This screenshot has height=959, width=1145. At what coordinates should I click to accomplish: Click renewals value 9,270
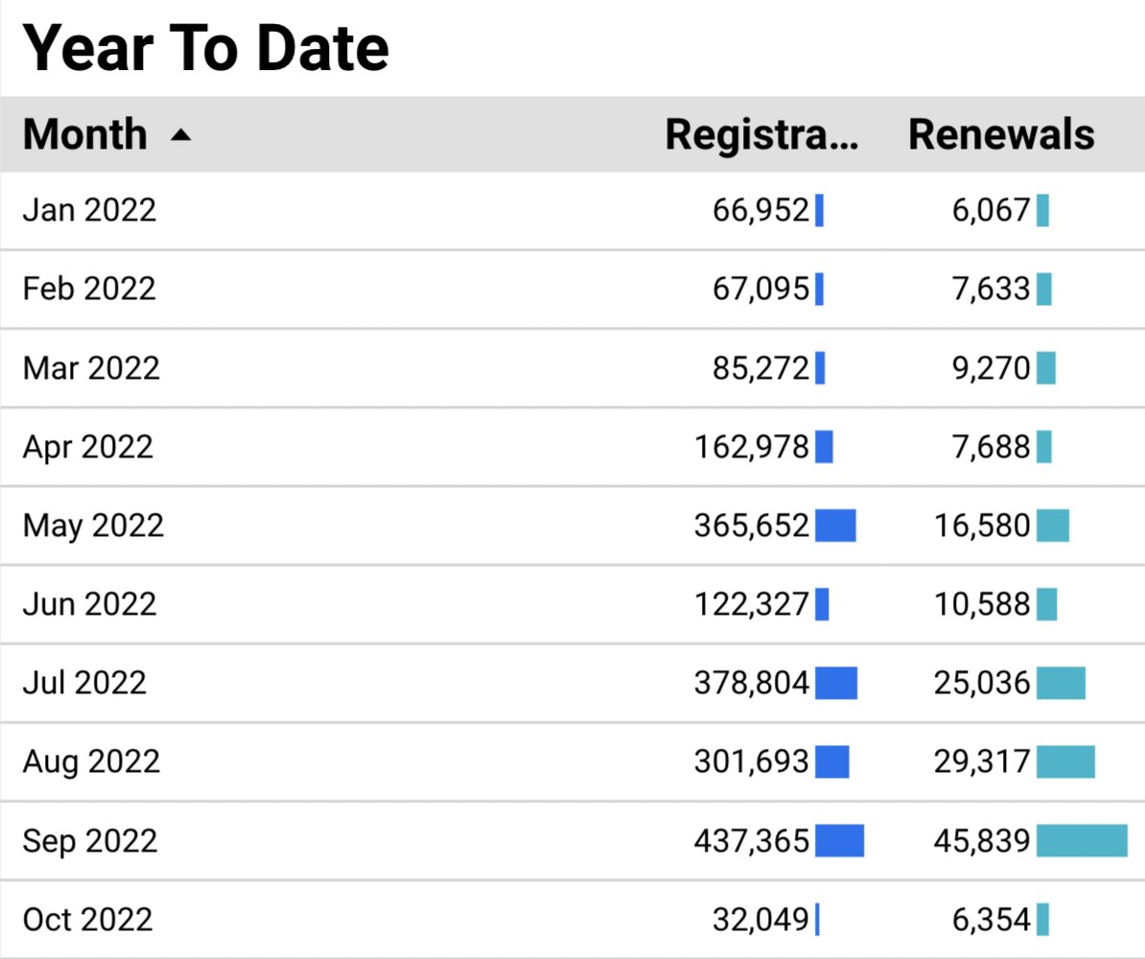[x=991, y=368]
